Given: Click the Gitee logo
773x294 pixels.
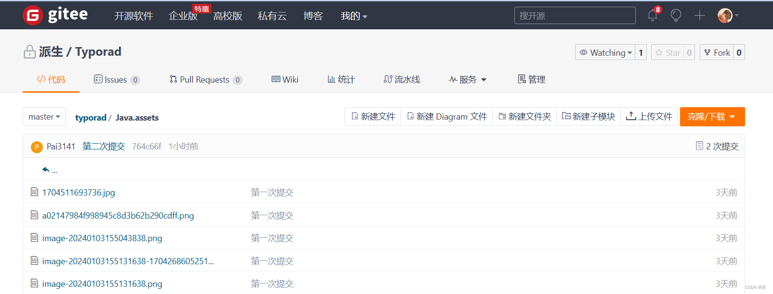Looking at the screenshot, I should tap(55, 15).
